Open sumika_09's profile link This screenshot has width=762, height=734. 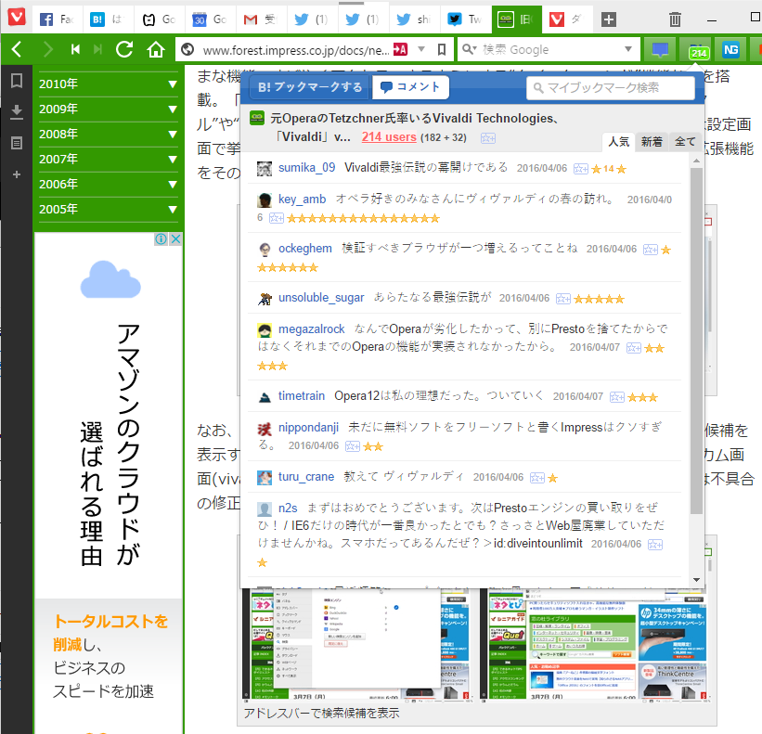tap(306, 168)
